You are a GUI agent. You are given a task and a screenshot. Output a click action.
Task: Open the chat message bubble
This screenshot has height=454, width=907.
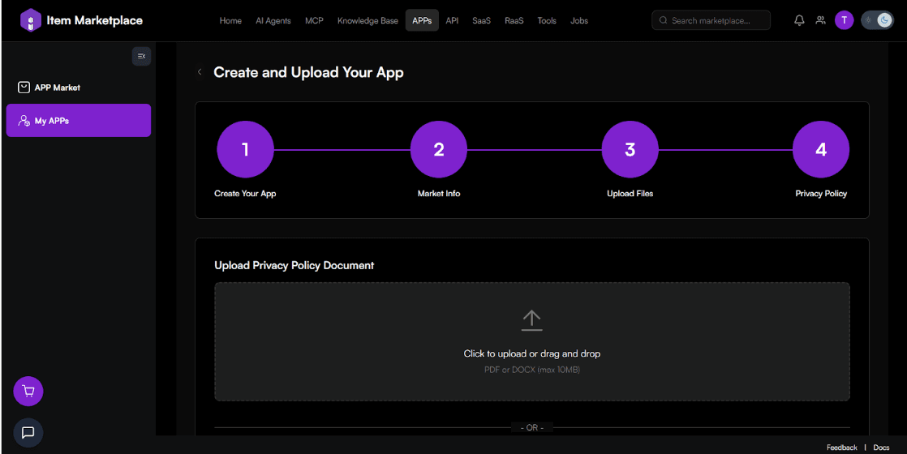click(x=28, y=432)
